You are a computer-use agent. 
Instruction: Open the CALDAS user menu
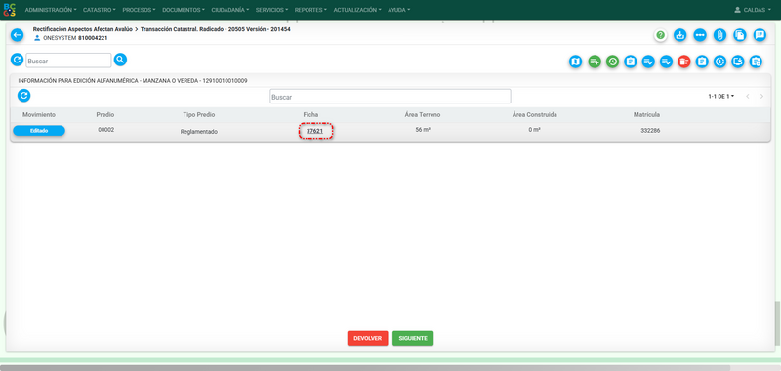[x=753, y=10]
